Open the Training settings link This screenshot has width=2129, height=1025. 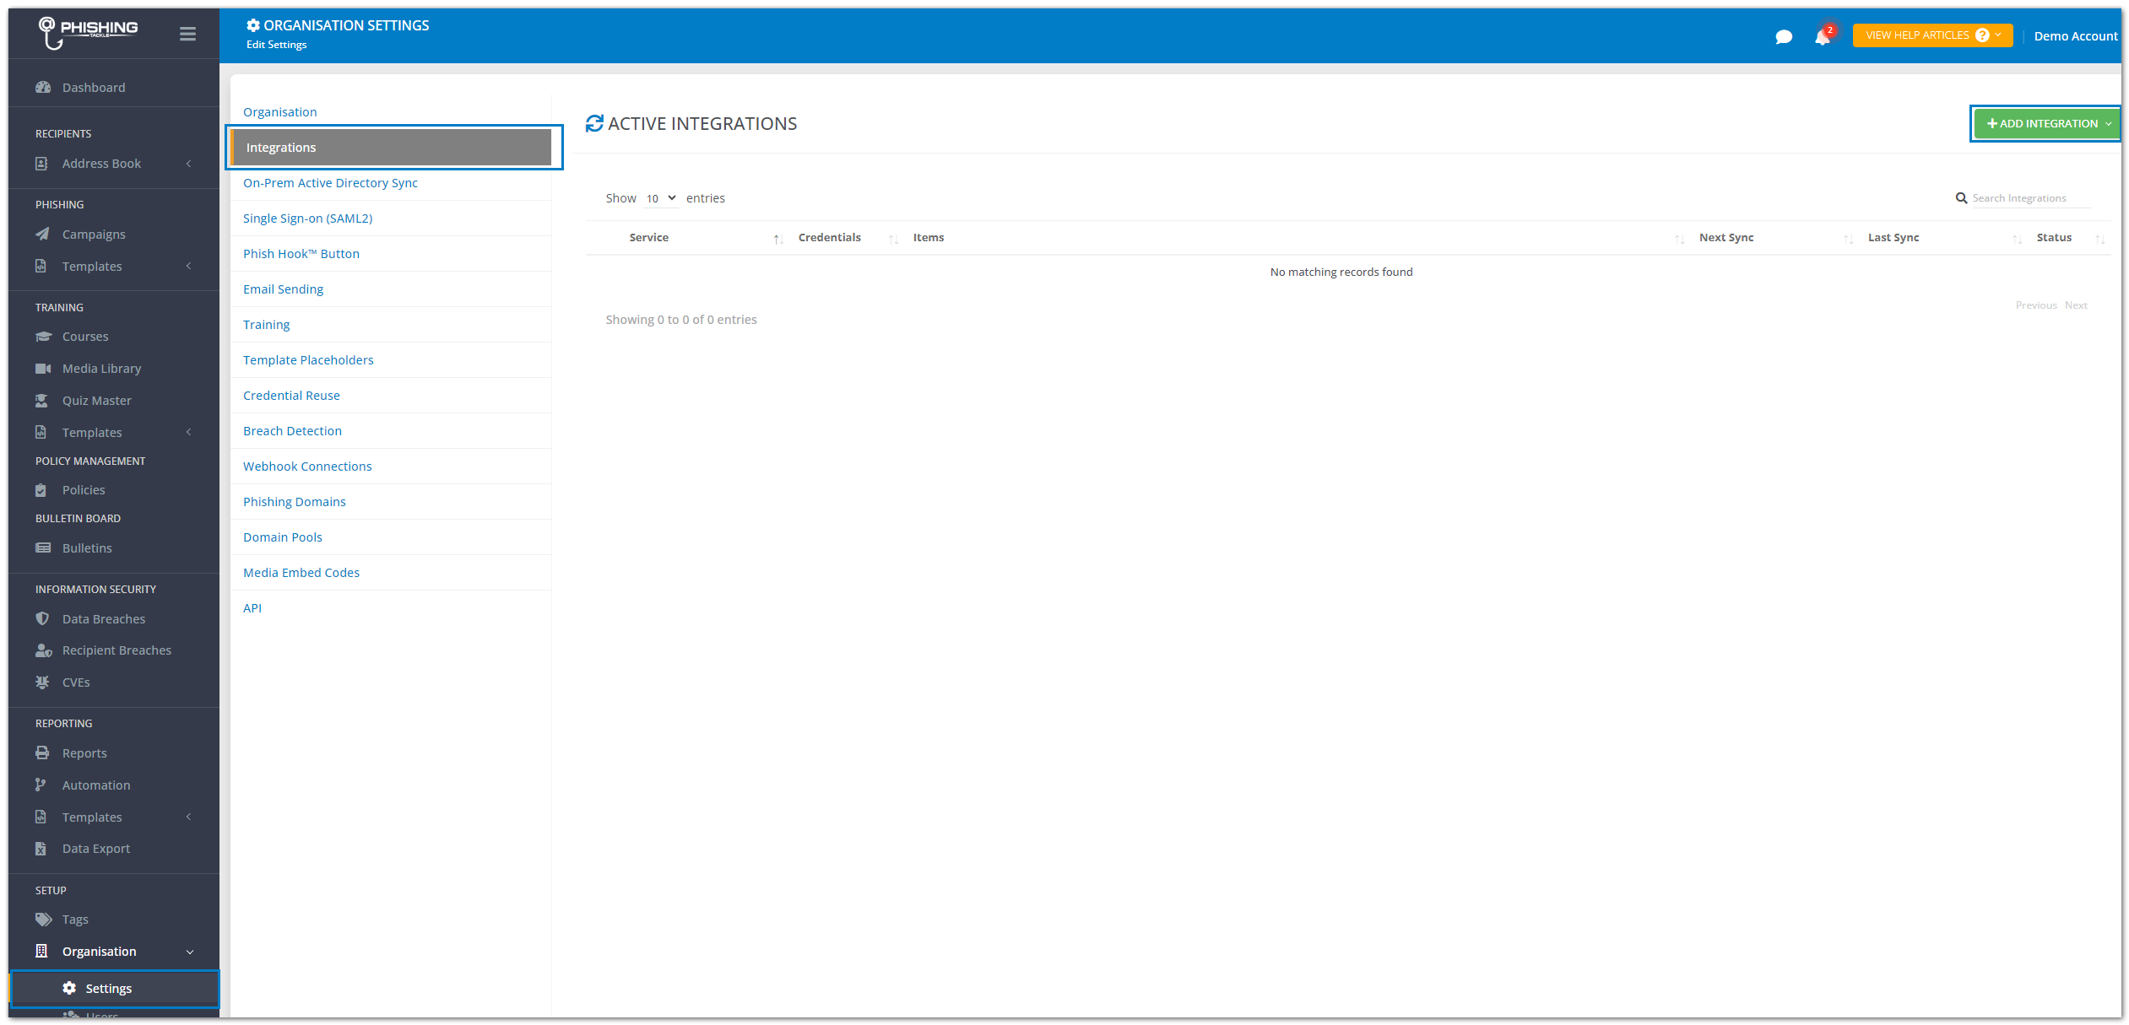266,325
